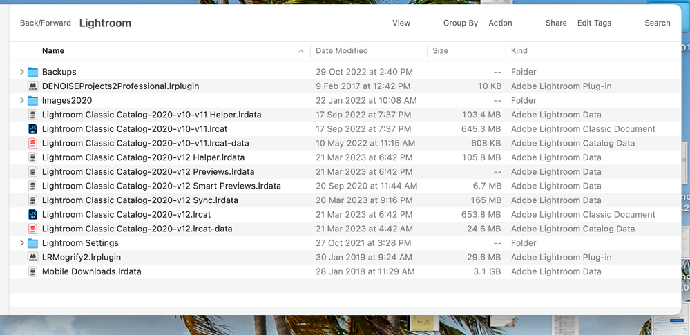Toggle sort order with Name column caret
Viewport: 690px width, 335px height.
[301, 51]
